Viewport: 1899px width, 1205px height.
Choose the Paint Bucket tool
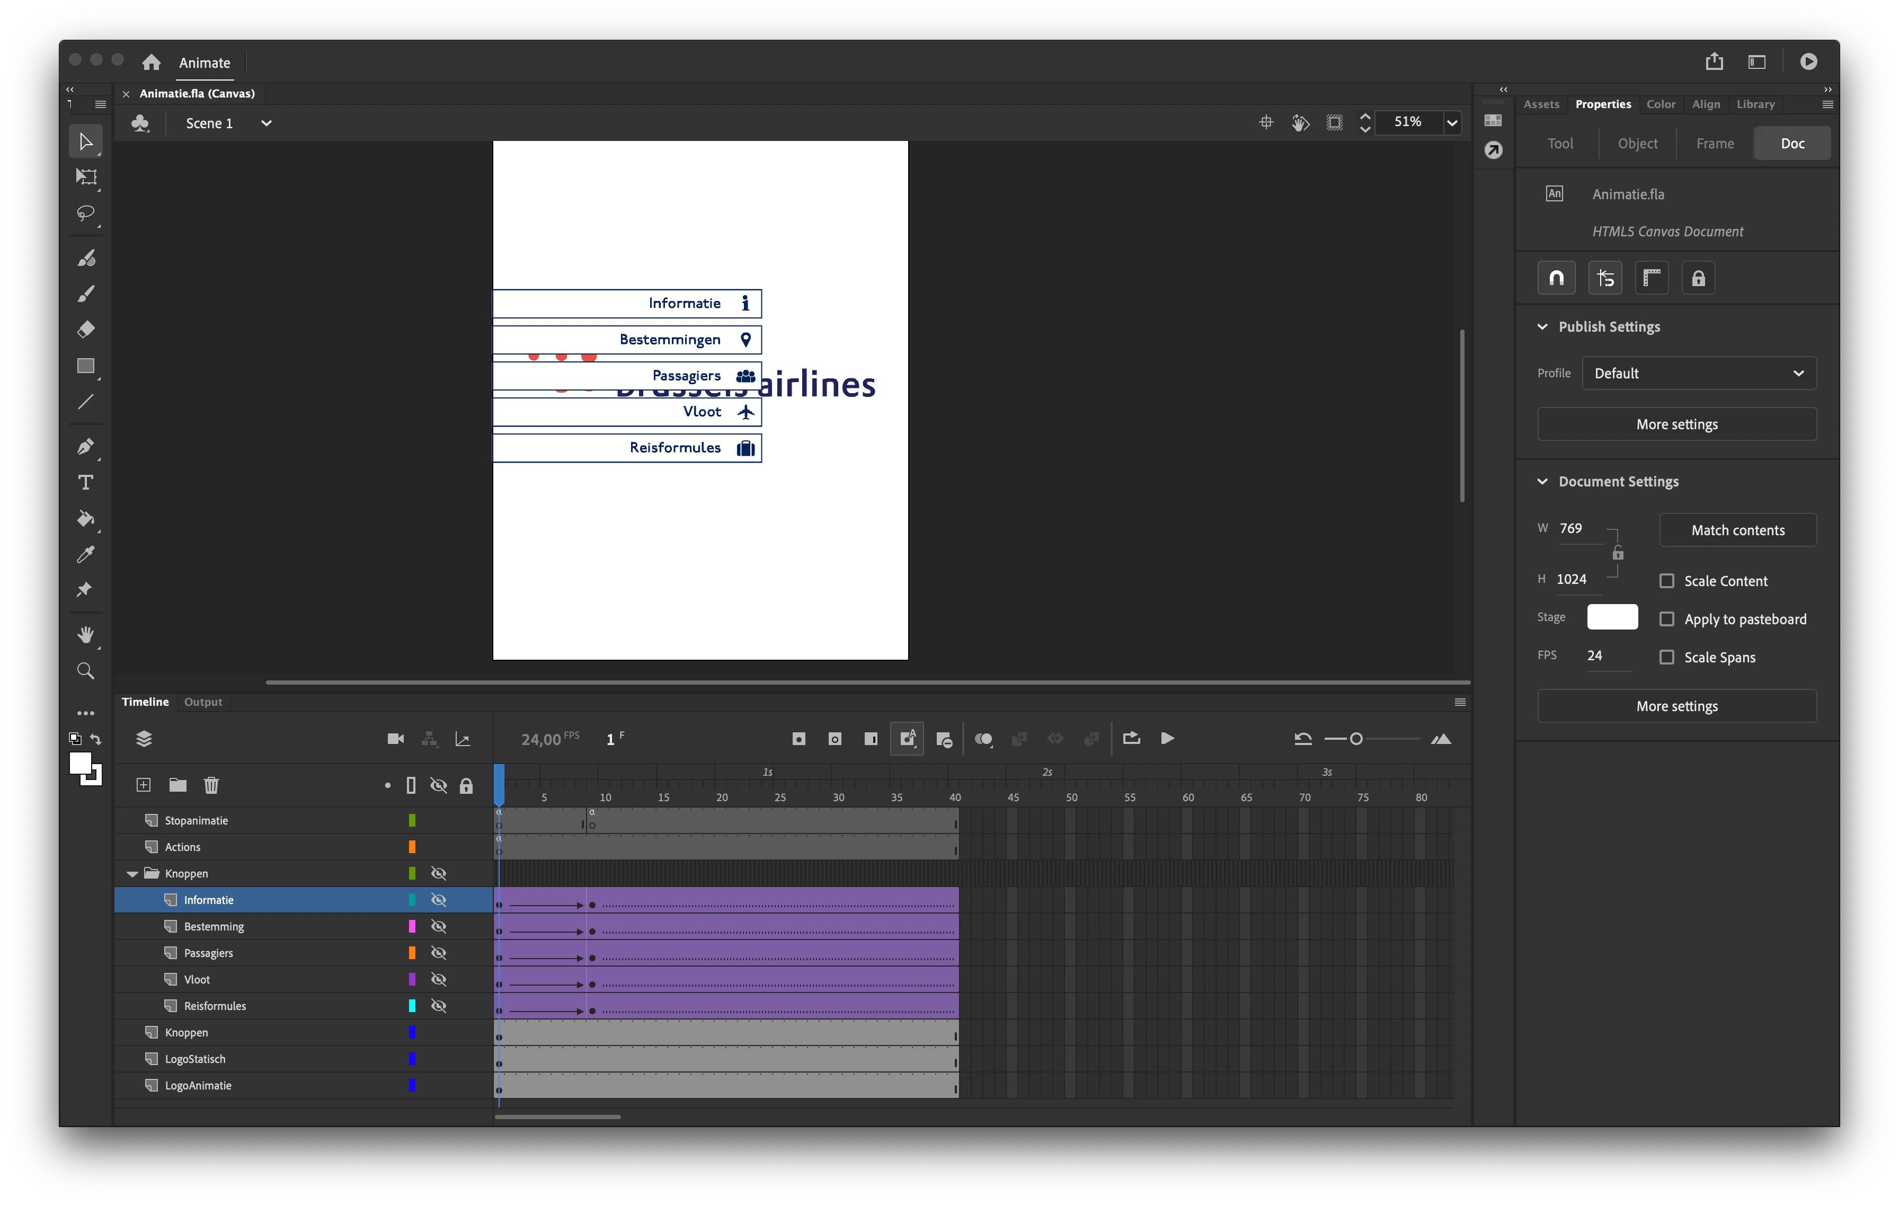point(86,518)
